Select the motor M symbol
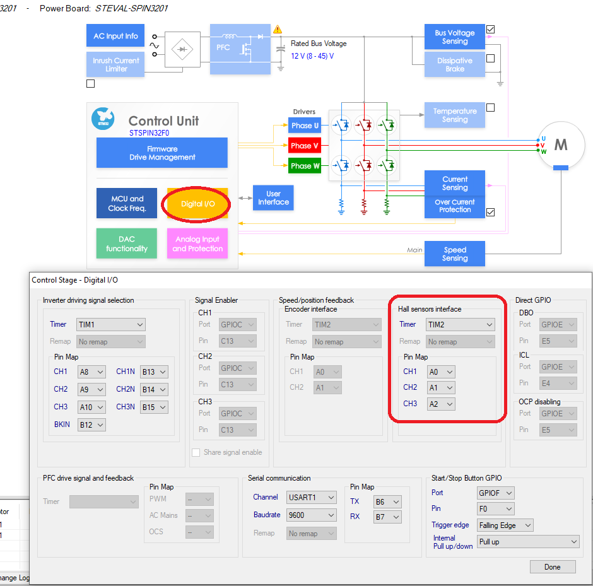Screen dimensions: 593x586 [x=561, y=145]
